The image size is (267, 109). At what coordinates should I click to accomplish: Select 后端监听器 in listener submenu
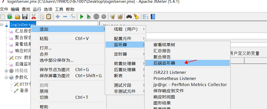187,63
